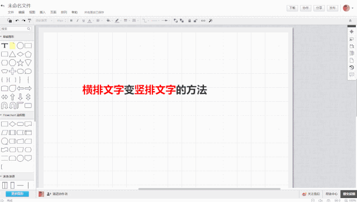Click the 关注我们 Weibo link
This screenshot has height=202, width=357.
coord(311,194)
